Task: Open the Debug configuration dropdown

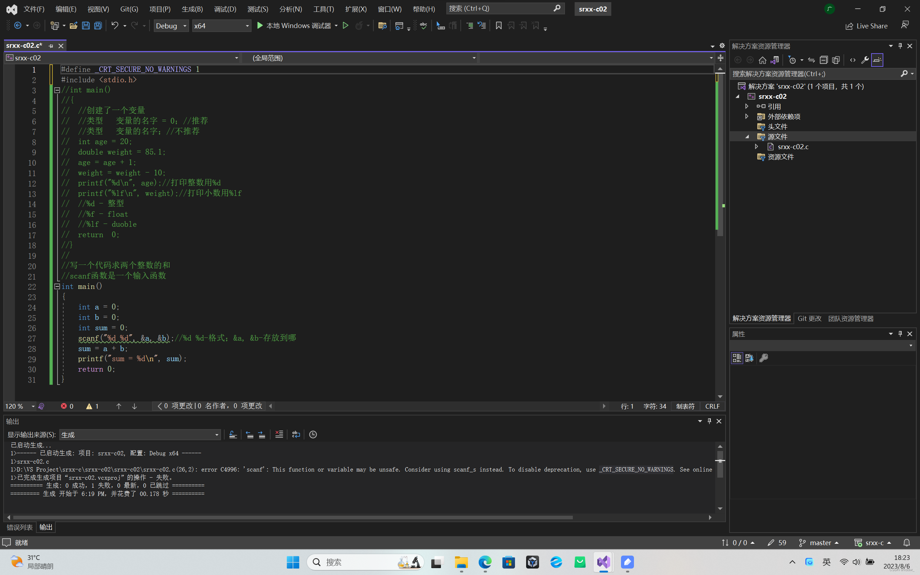Action: click(x=171, y=26)
